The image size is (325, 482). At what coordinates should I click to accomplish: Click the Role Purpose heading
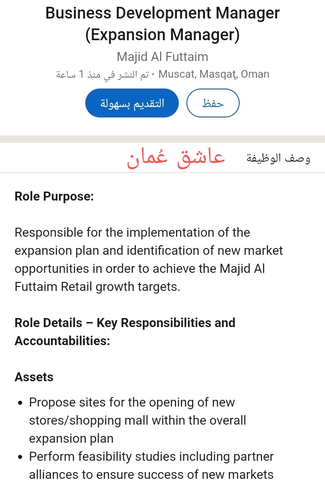click(54, 197)
